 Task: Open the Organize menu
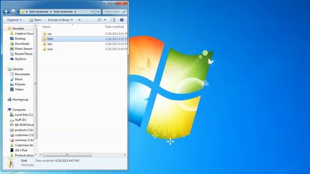tap(14, 20)
